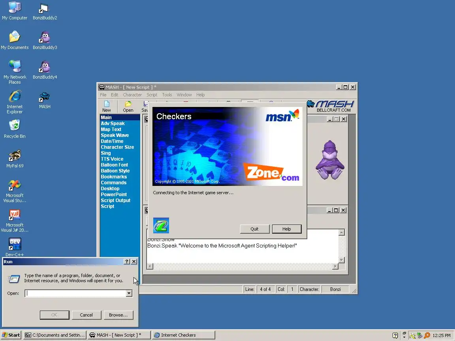
Task: Open the Window menu in MASH
Action: click(184, 95)
